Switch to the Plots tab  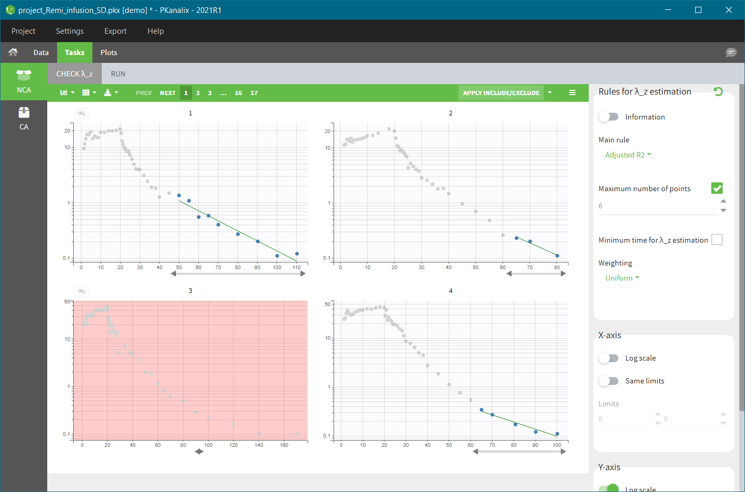[x=109, y=52]
